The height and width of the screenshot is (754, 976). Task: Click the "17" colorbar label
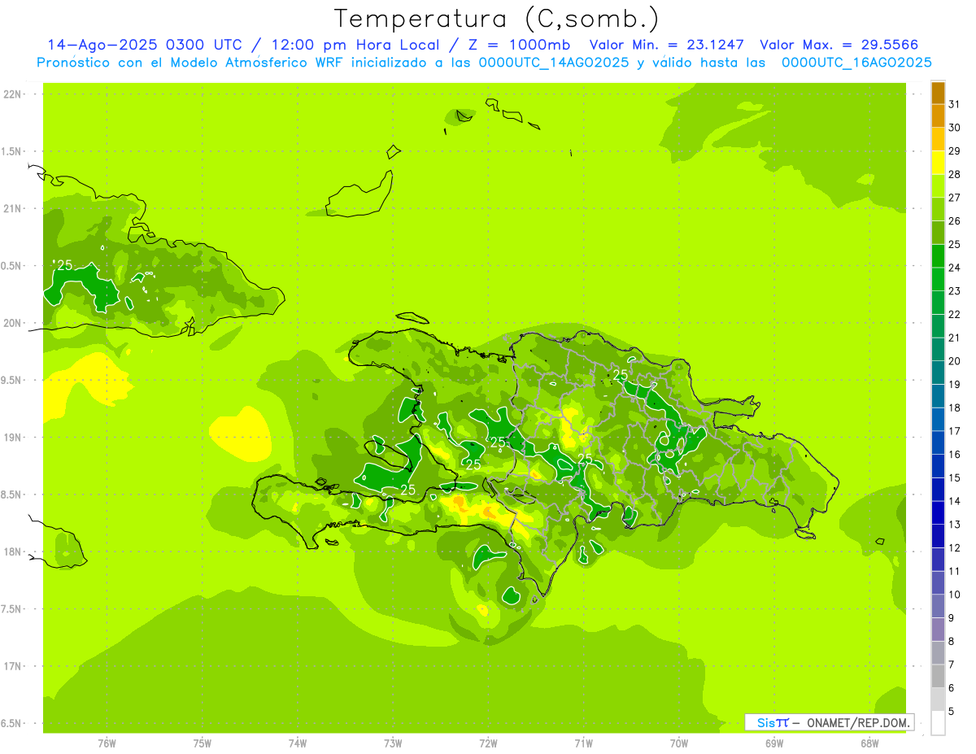[954, 431]
